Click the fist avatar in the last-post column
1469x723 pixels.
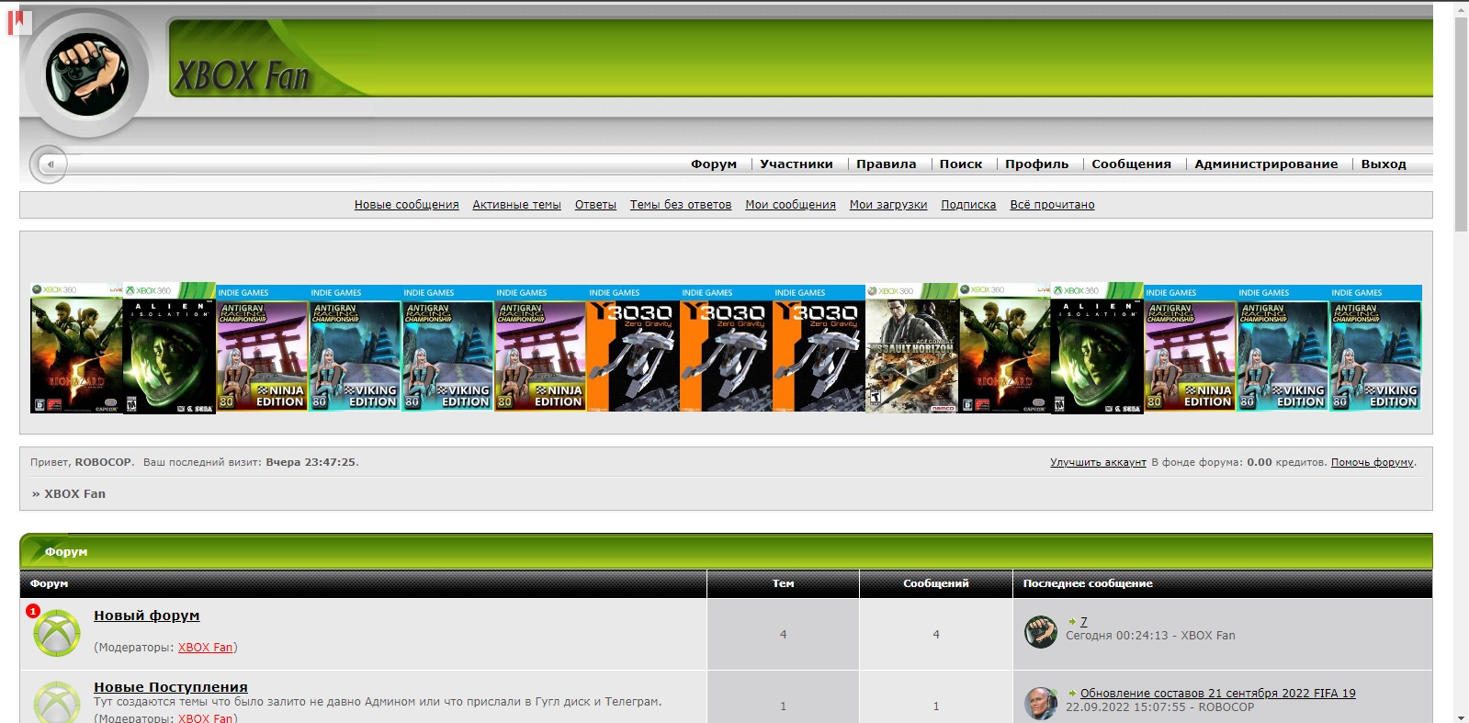coord(1041,632)
